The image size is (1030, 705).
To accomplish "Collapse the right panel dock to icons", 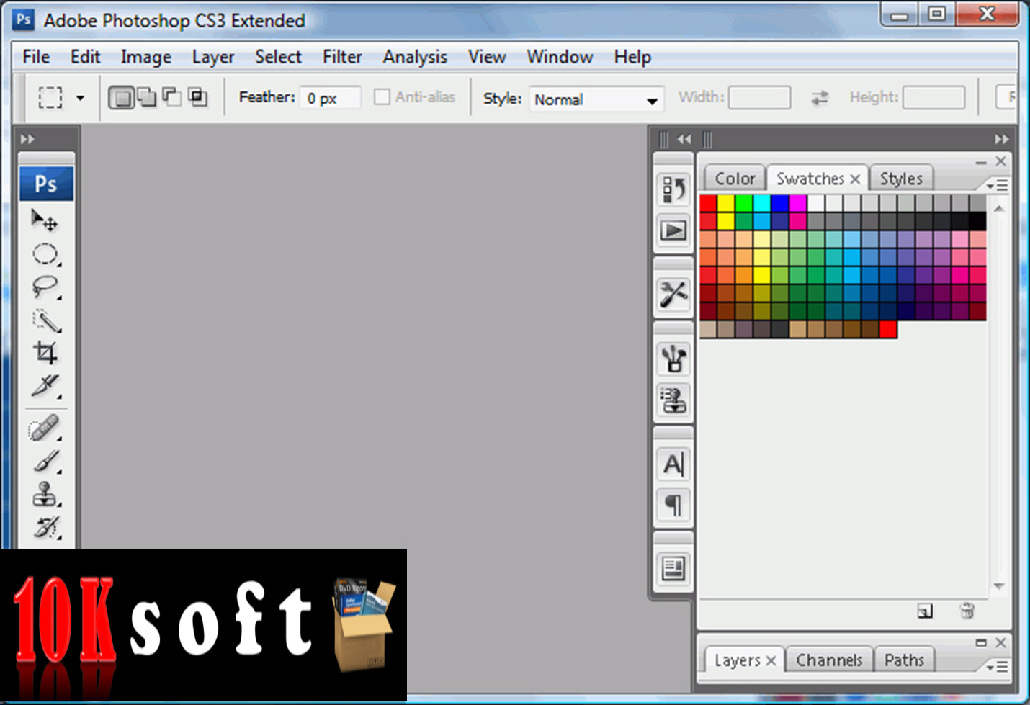I will [x=1002, y=139].
